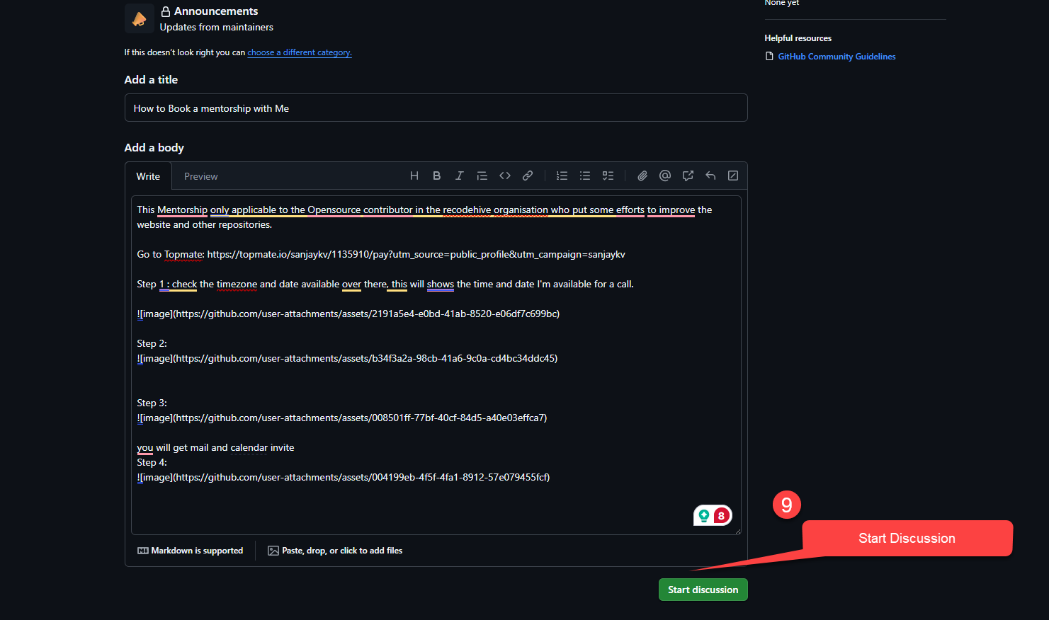Click the image link ending in cd4bc34ddc45

point(347,358)
